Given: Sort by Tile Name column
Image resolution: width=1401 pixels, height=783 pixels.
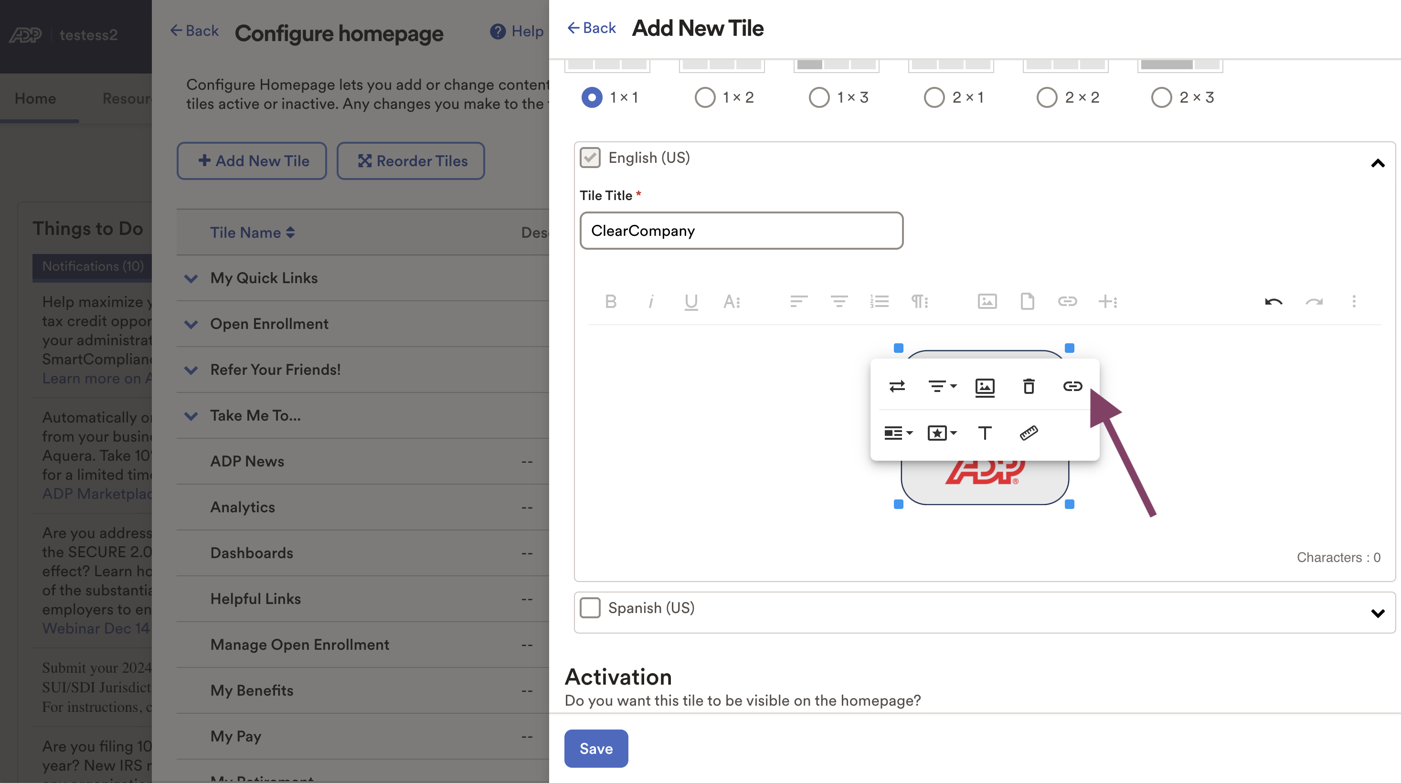Looking at the screenshot, I should click(252, 233).
